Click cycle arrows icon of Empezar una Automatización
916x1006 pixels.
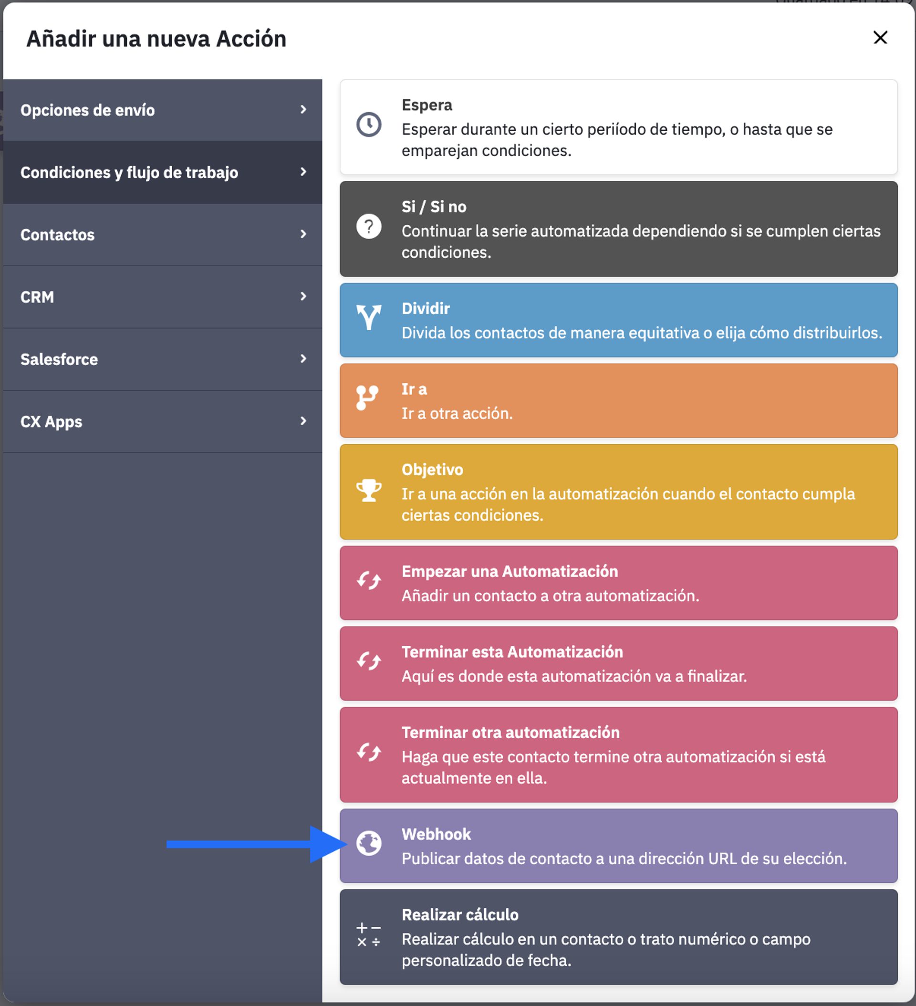pyautogui.click(x=369, y=580)
